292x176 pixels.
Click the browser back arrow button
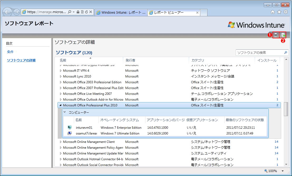click(x=7, y=12)
